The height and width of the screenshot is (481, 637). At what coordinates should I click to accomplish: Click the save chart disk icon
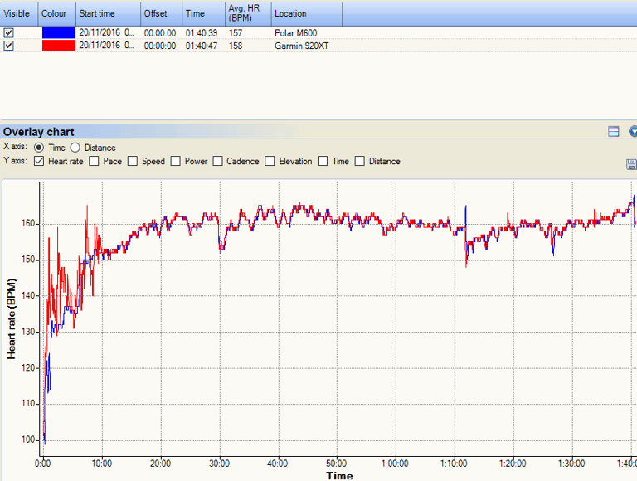(x=632, y=164)
